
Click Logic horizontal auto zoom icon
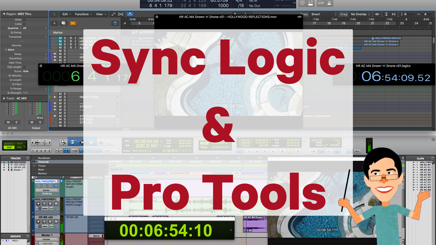pos(393,14)
